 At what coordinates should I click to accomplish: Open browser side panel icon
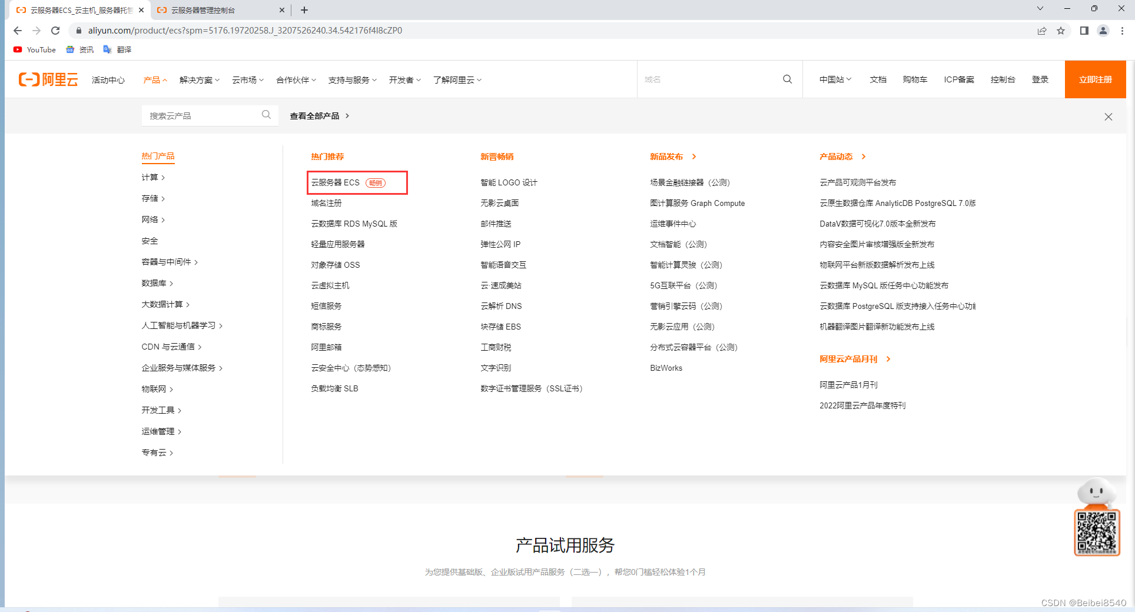click(1084, 31)
